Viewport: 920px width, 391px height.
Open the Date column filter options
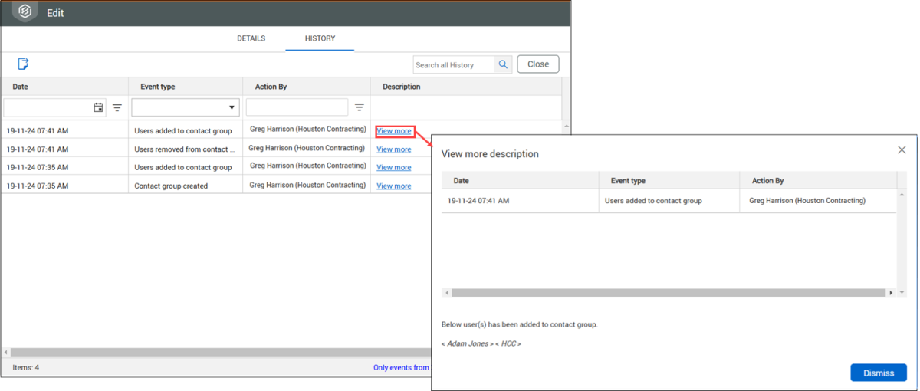pos(117,107)
